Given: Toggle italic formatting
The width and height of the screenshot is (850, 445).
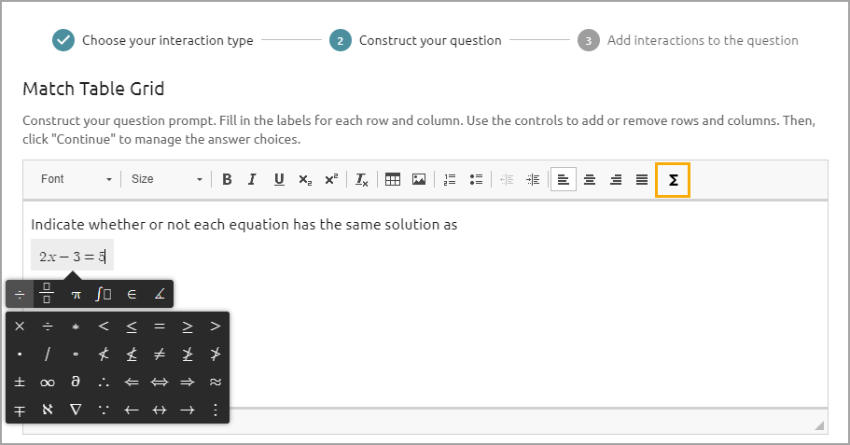Looking at the screenshot, I should point(252,179).
